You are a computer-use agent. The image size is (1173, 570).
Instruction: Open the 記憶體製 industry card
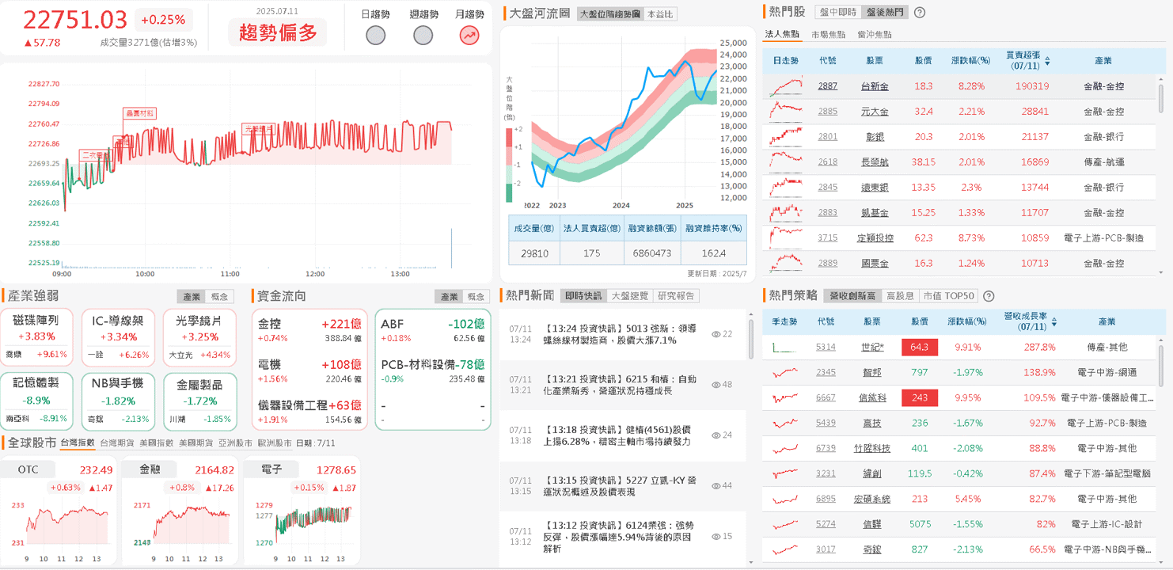click(x=37, y=401)
